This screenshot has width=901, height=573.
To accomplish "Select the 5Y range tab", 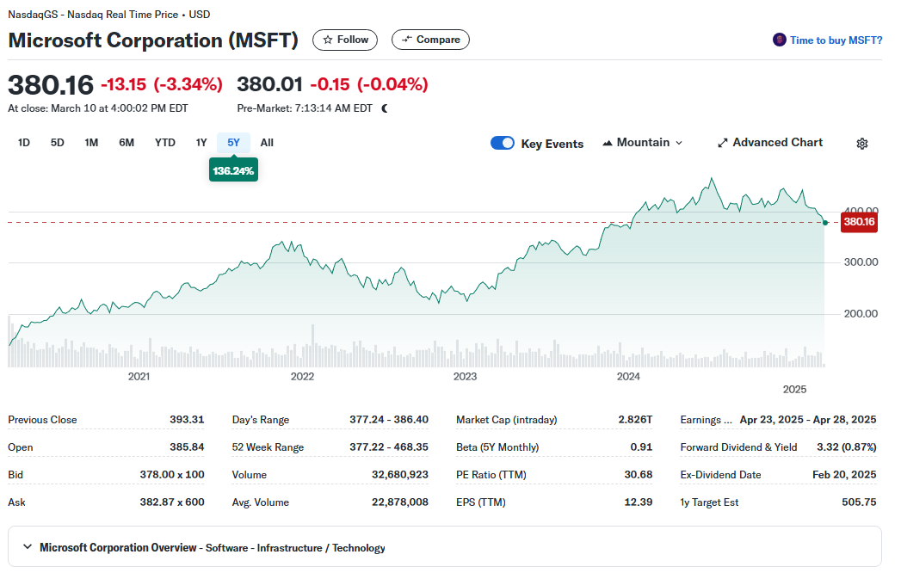I will 233,143.
